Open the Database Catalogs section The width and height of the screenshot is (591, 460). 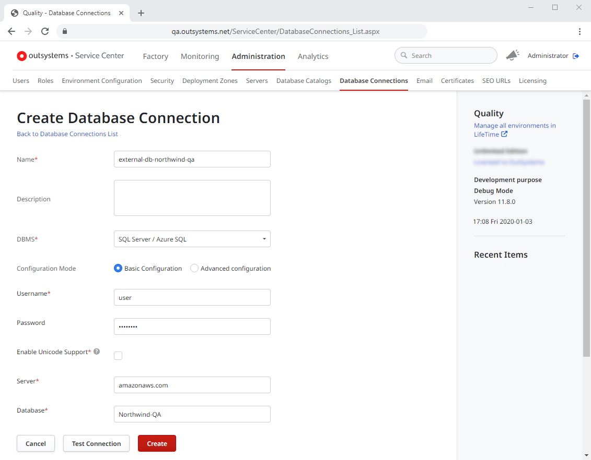coord(304,81)
